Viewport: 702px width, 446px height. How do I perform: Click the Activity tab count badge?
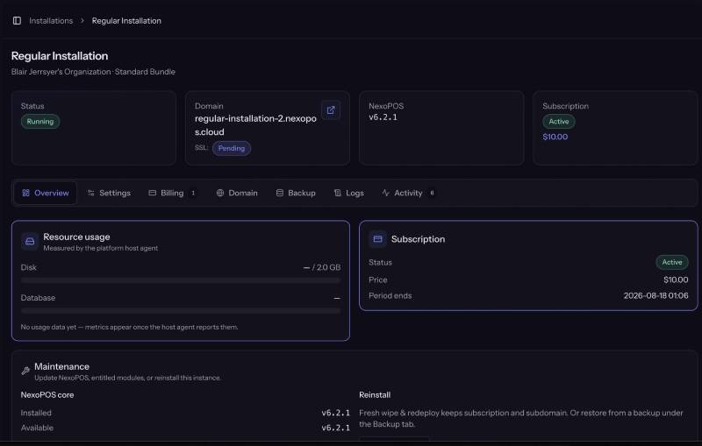click(432, 193)
